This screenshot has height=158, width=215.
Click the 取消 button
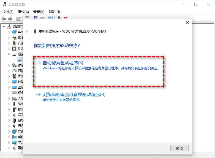click(x=179, y=148)
